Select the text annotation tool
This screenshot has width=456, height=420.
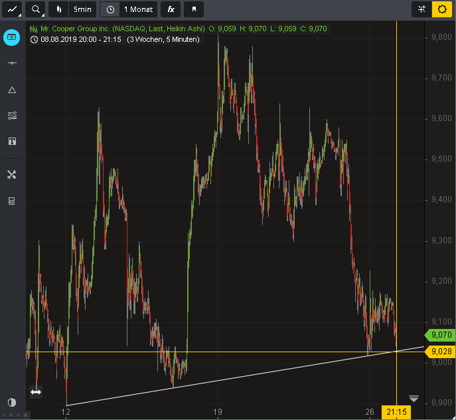point(12,142)
